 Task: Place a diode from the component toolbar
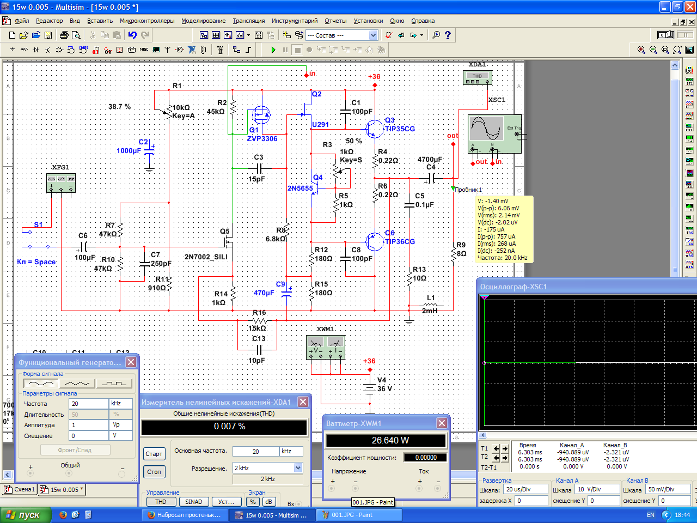[x=36, y=50]
